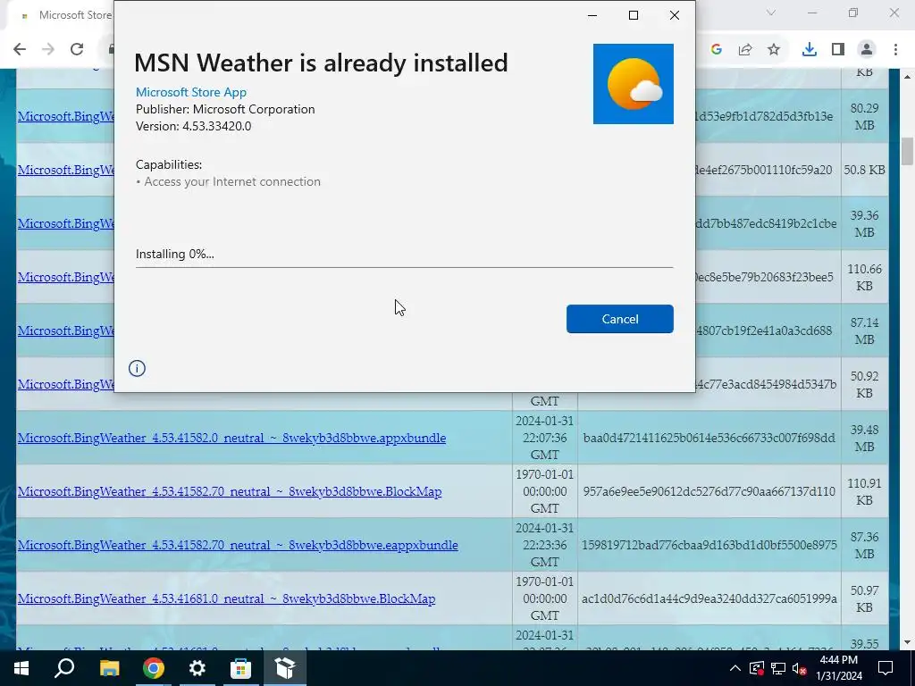Viewport: 915px width, 686px height.
Task: Open the Chrome profile menu
Action: click(x=867, y=50)
